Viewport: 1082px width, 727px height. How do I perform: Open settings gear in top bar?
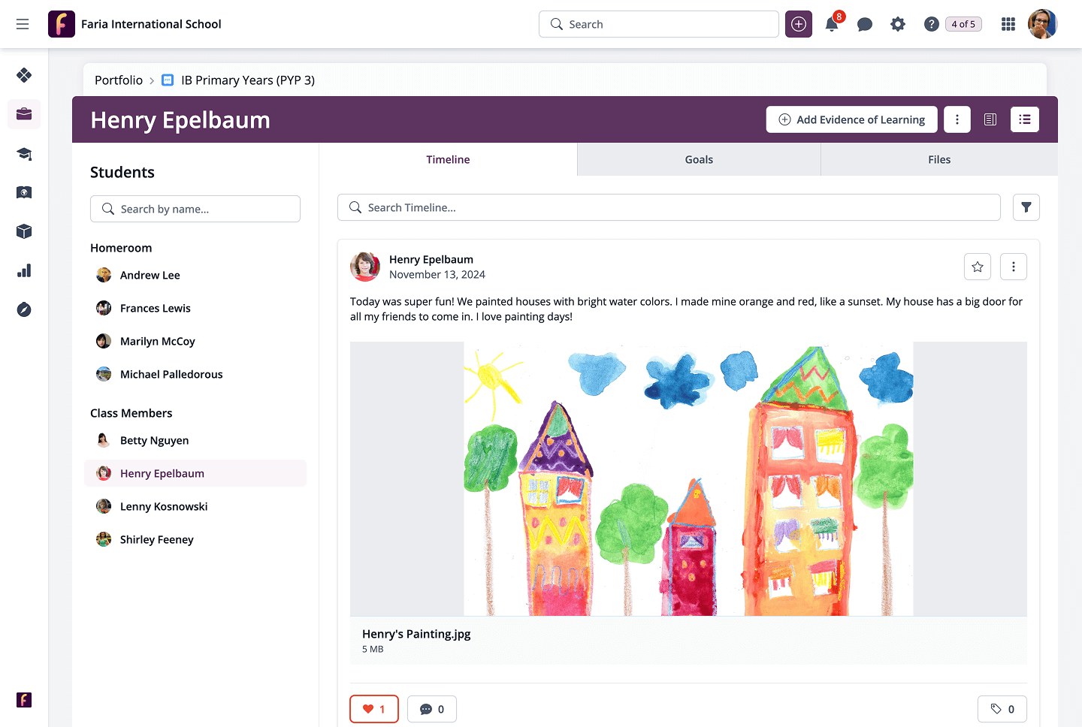click(x=898, y=25)
